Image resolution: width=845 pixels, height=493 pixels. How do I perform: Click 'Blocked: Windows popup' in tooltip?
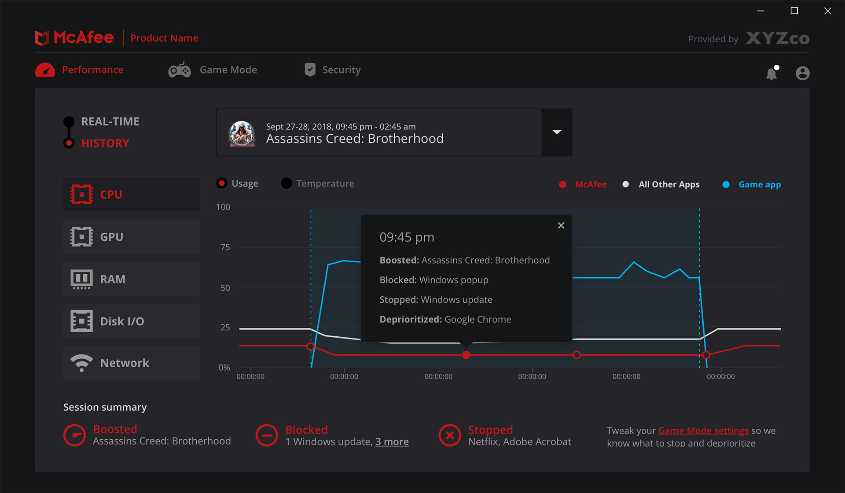(434, 280)
